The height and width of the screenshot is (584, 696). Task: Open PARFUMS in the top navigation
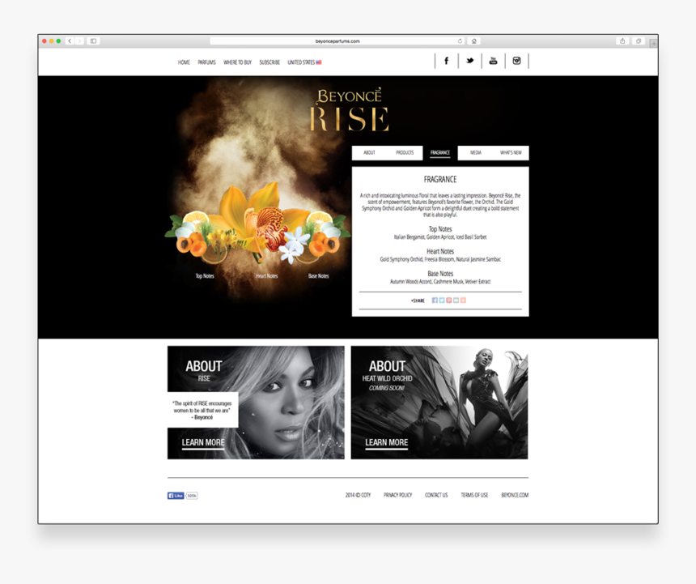tap(206, 62)
